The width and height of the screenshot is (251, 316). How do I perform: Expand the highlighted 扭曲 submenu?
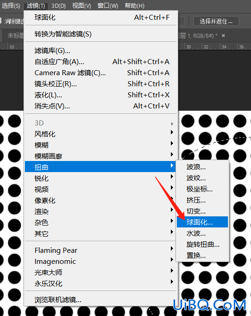(x=100, y=167)
